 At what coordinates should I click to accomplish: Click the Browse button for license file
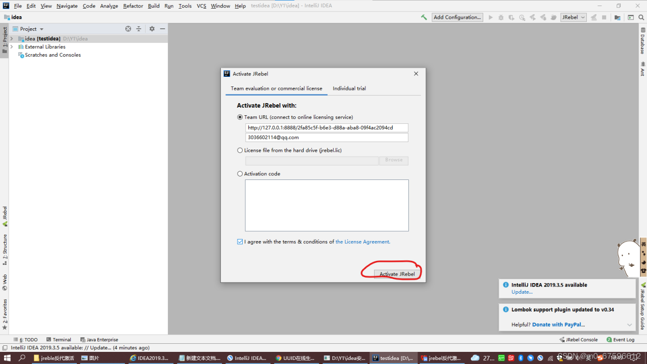394,160
